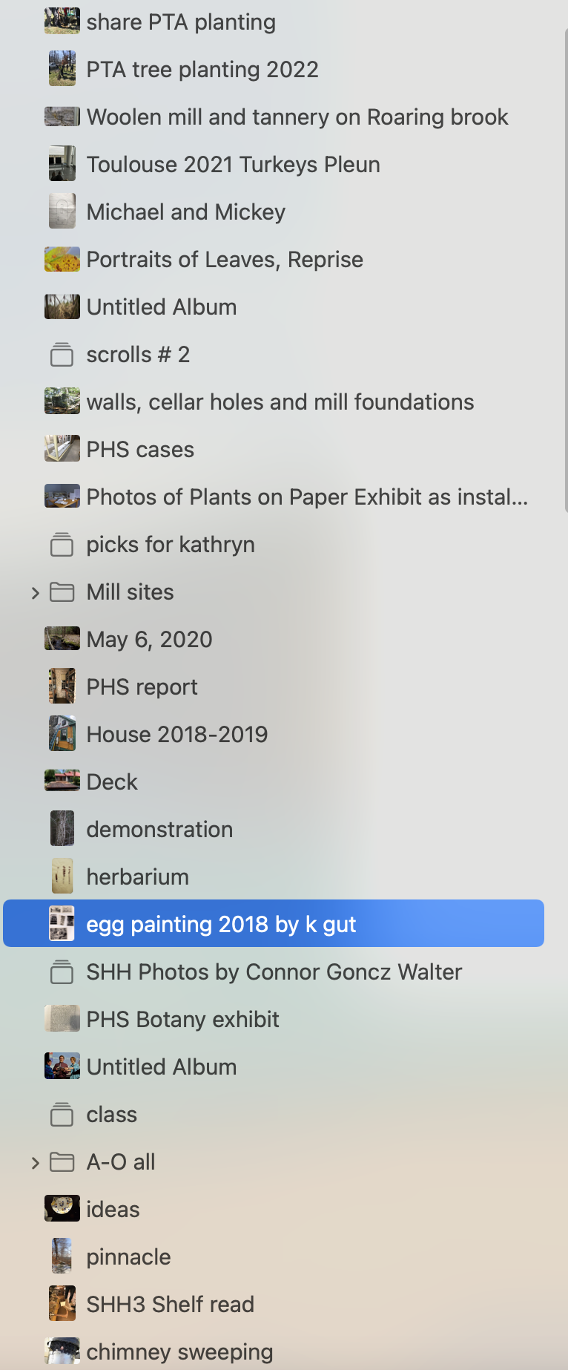Open the PTA tree planting 2022 album

[x=202, y=70]
